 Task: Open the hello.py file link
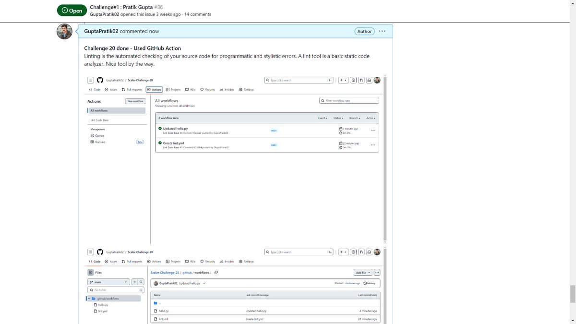point(164,311)
